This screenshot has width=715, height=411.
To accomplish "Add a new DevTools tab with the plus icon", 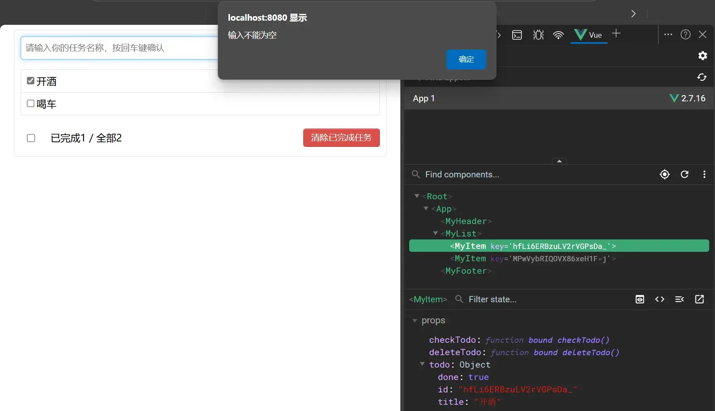I will (616, 33).
